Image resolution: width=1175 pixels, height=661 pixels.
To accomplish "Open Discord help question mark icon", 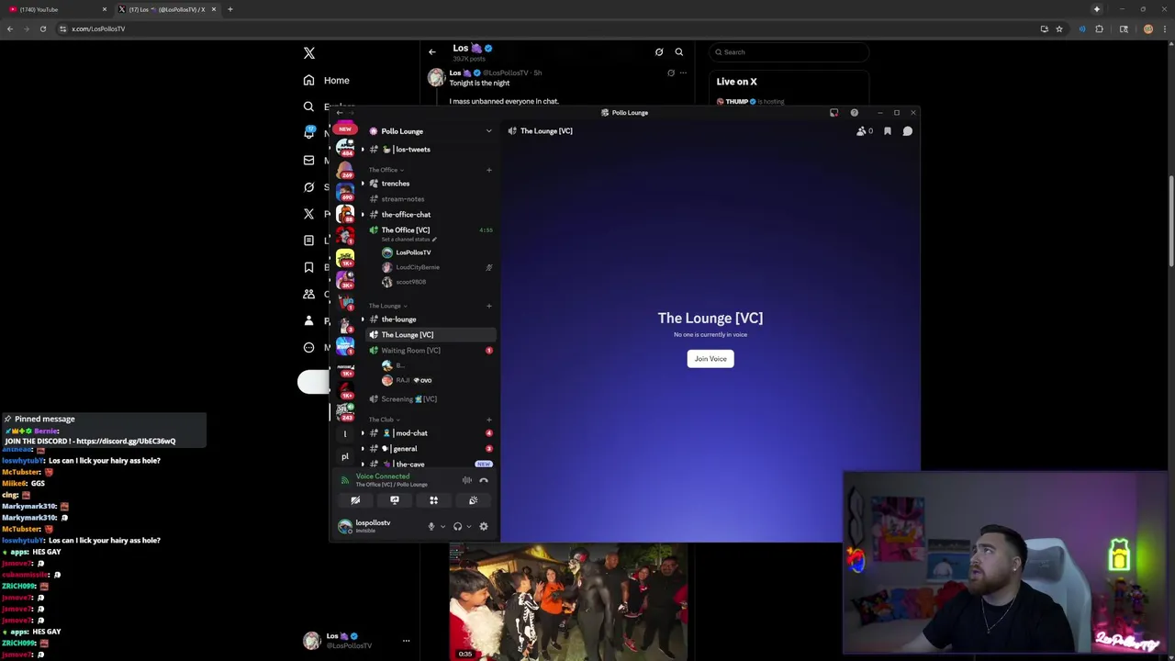I will 854,113.
